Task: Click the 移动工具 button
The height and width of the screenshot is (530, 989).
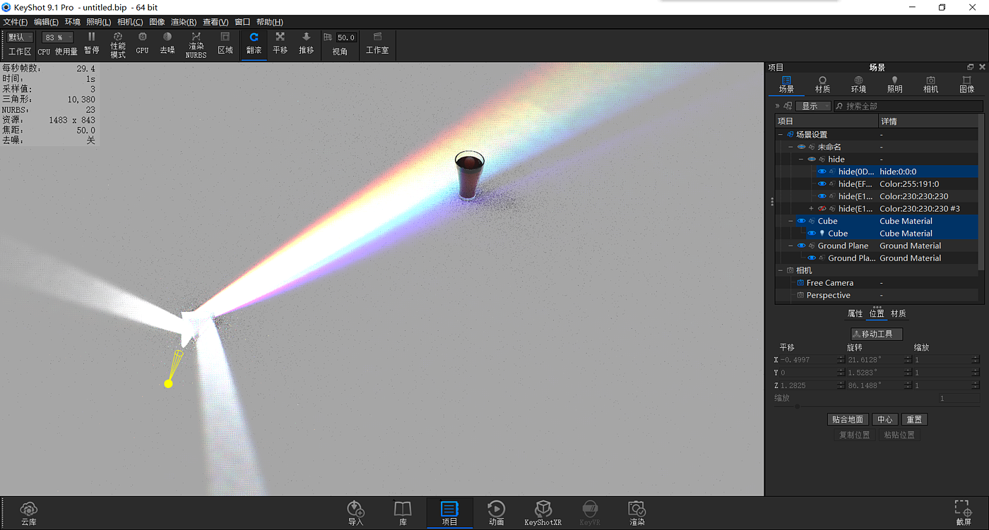Action: point(877,334)
